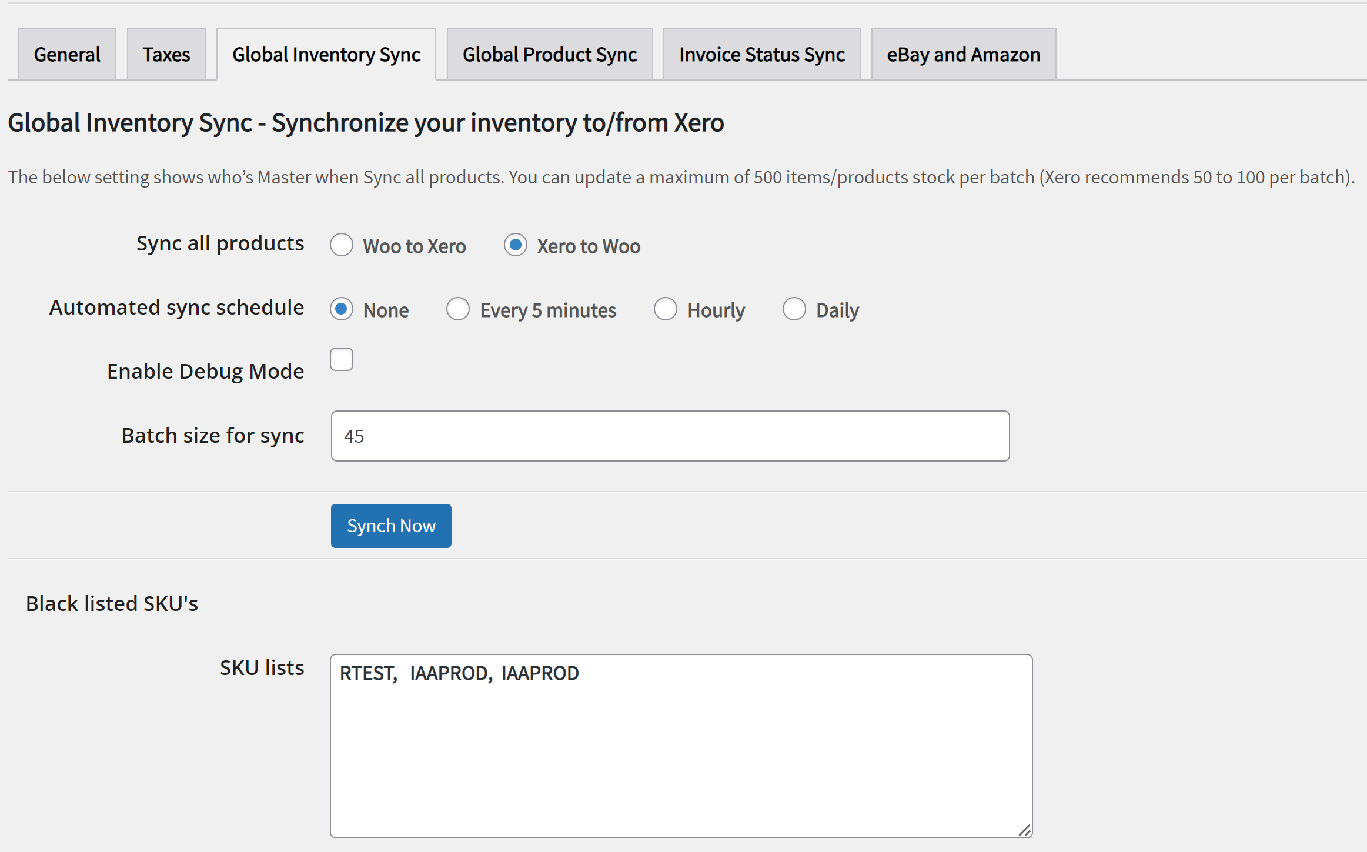Click the Batch size for sync field

point(670,436)
